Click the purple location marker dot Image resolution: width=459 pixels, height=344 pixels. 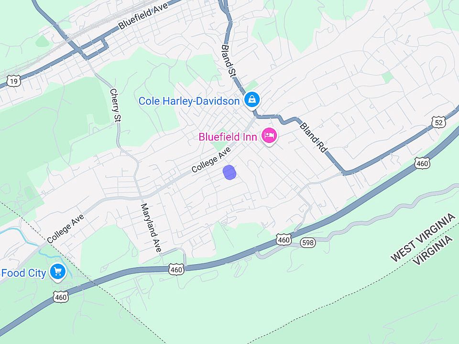[x=229, y=172]
